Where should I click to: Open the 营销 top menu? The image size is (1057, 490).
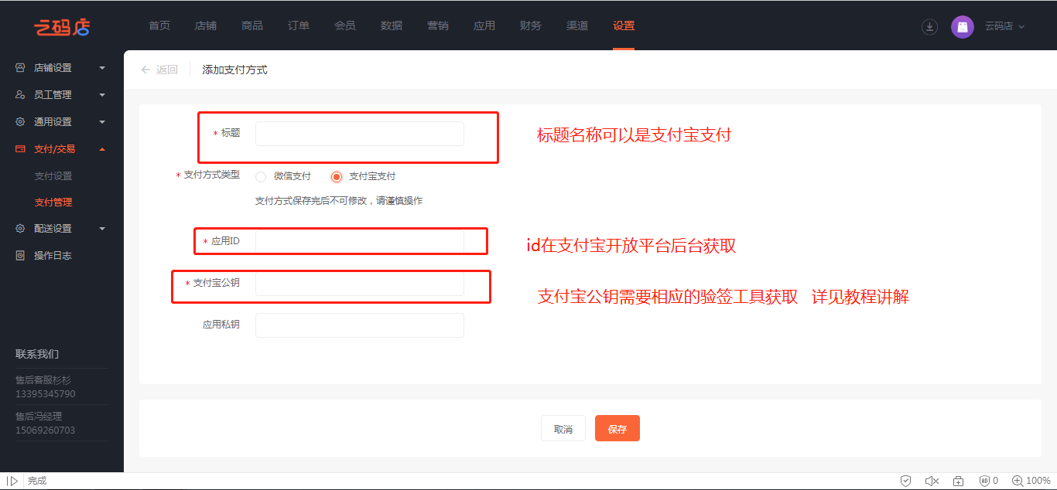(438, 26)
